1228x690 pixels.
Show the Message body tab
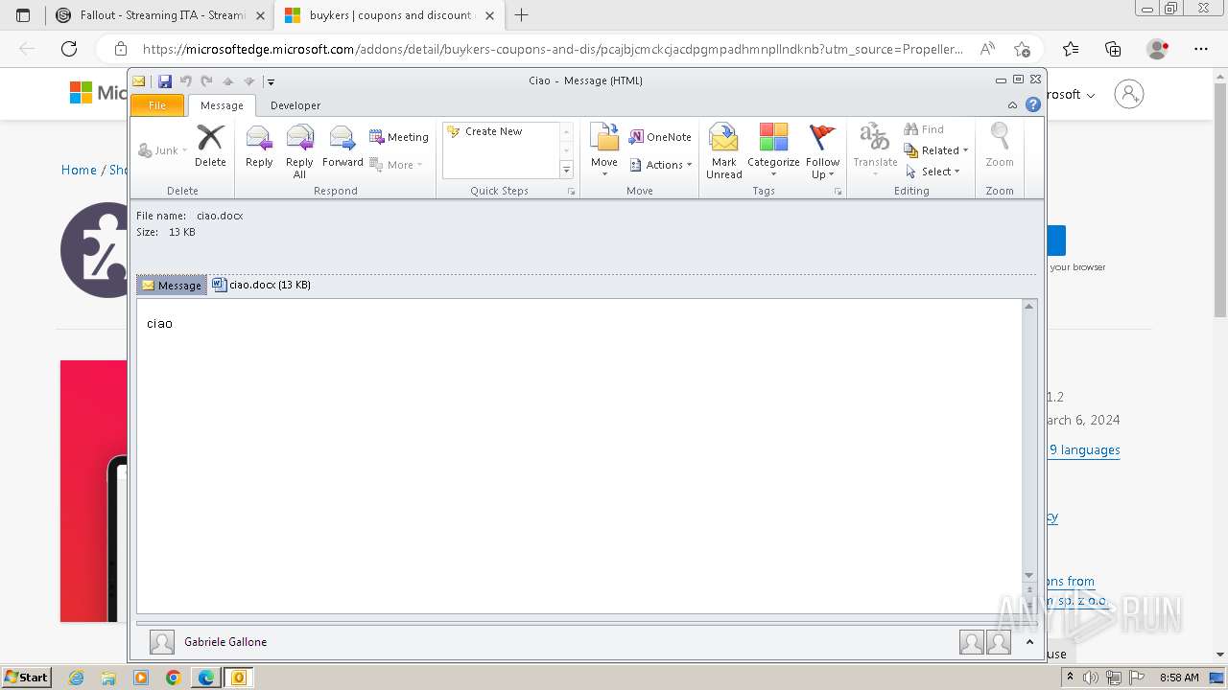coord(172,286)
